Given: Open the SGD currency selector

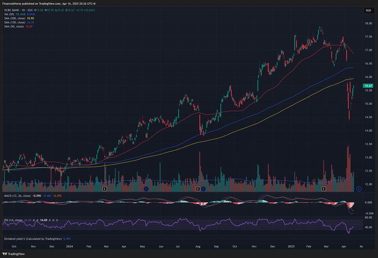Looking at the screenshot, I should click(x=368, y=10).
